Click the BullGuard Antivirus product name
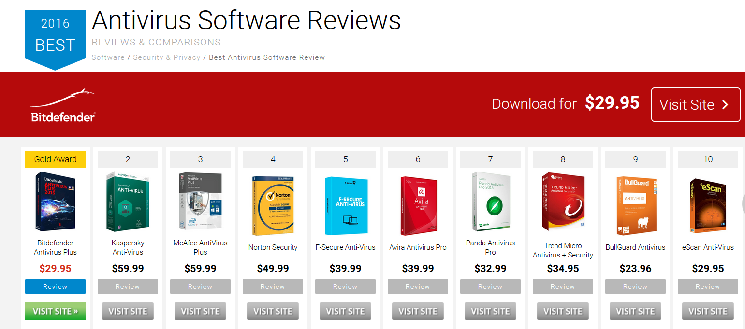Viewport: 745px width, 329px height. [x=635, y=247]
